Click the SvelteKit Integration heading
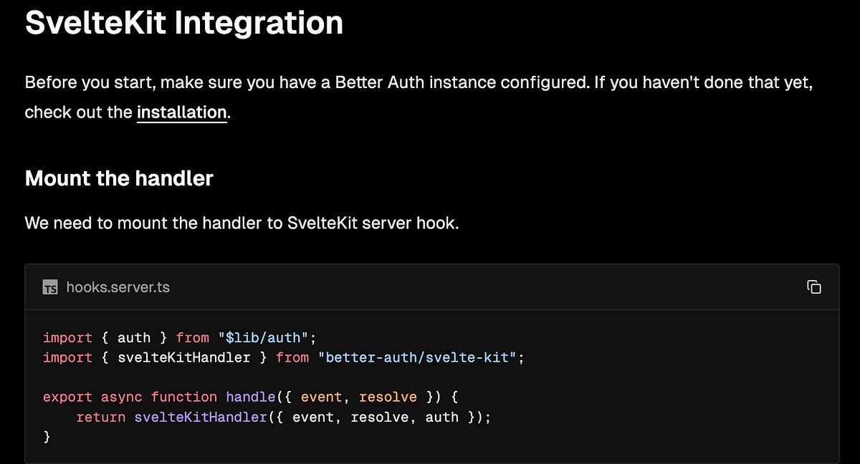Viewport: 860px width, 464px height. pyautogui.click(x=183, y=22)
